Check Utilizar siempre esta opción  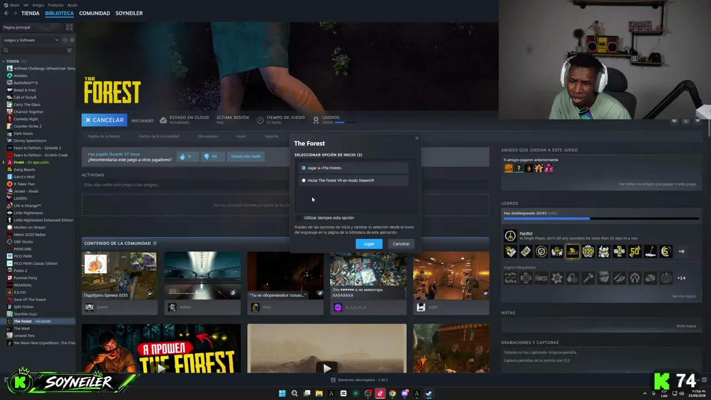pyautogui.click(x=299, y=218)
